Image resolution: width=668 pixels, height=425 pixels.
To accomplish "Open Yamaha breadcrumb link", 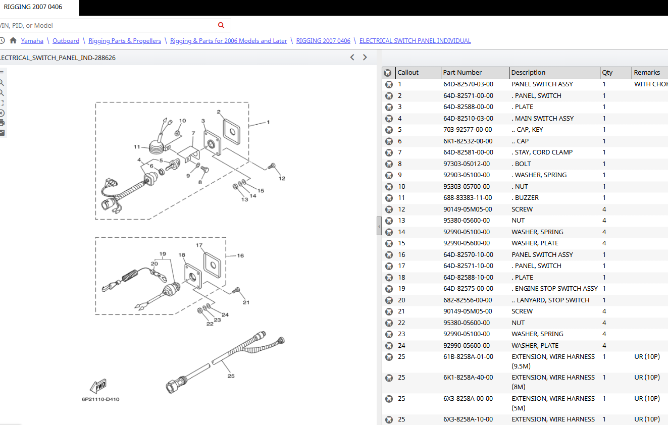I will (x=32, y=41).
